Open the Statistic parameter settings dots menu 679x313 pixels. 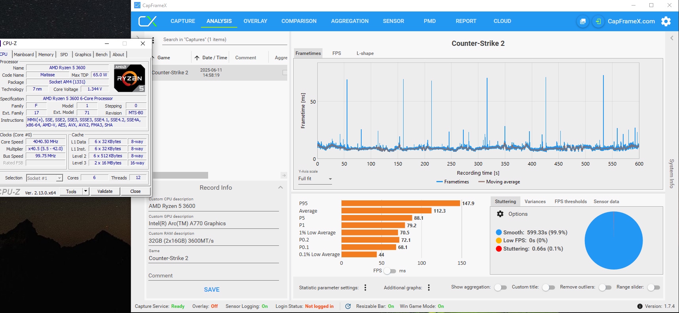pos(365,288)
